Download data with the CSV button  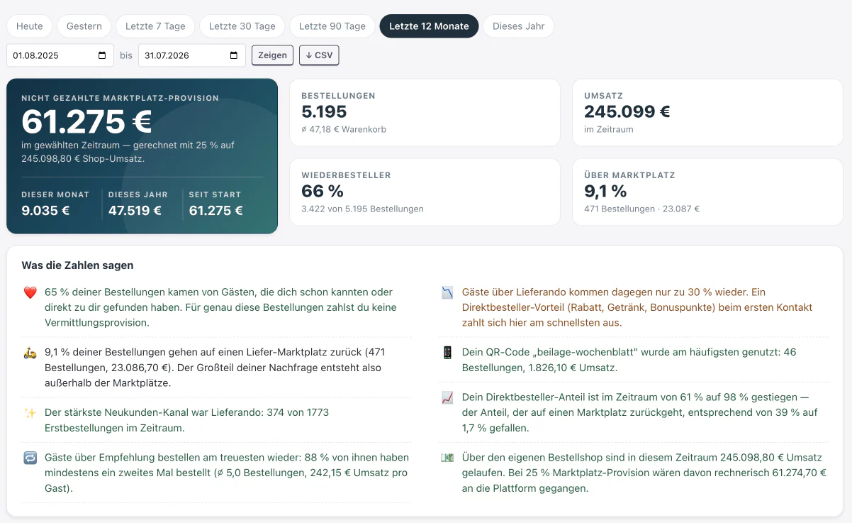click(x=319, y=55)
